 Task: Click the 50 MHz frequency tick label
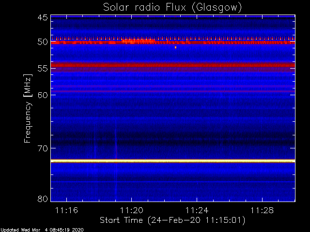click(43, 42)
